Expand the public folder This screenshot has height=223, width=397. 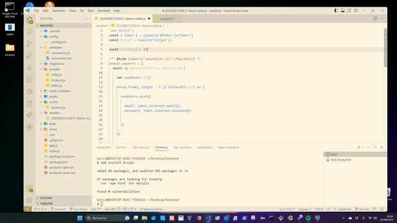tap(41, 97)
